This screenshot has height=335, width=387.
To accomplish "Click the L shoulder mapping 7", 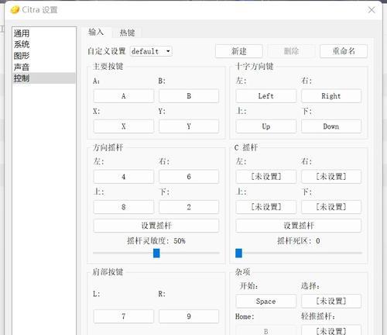I will tap(124, 316).
